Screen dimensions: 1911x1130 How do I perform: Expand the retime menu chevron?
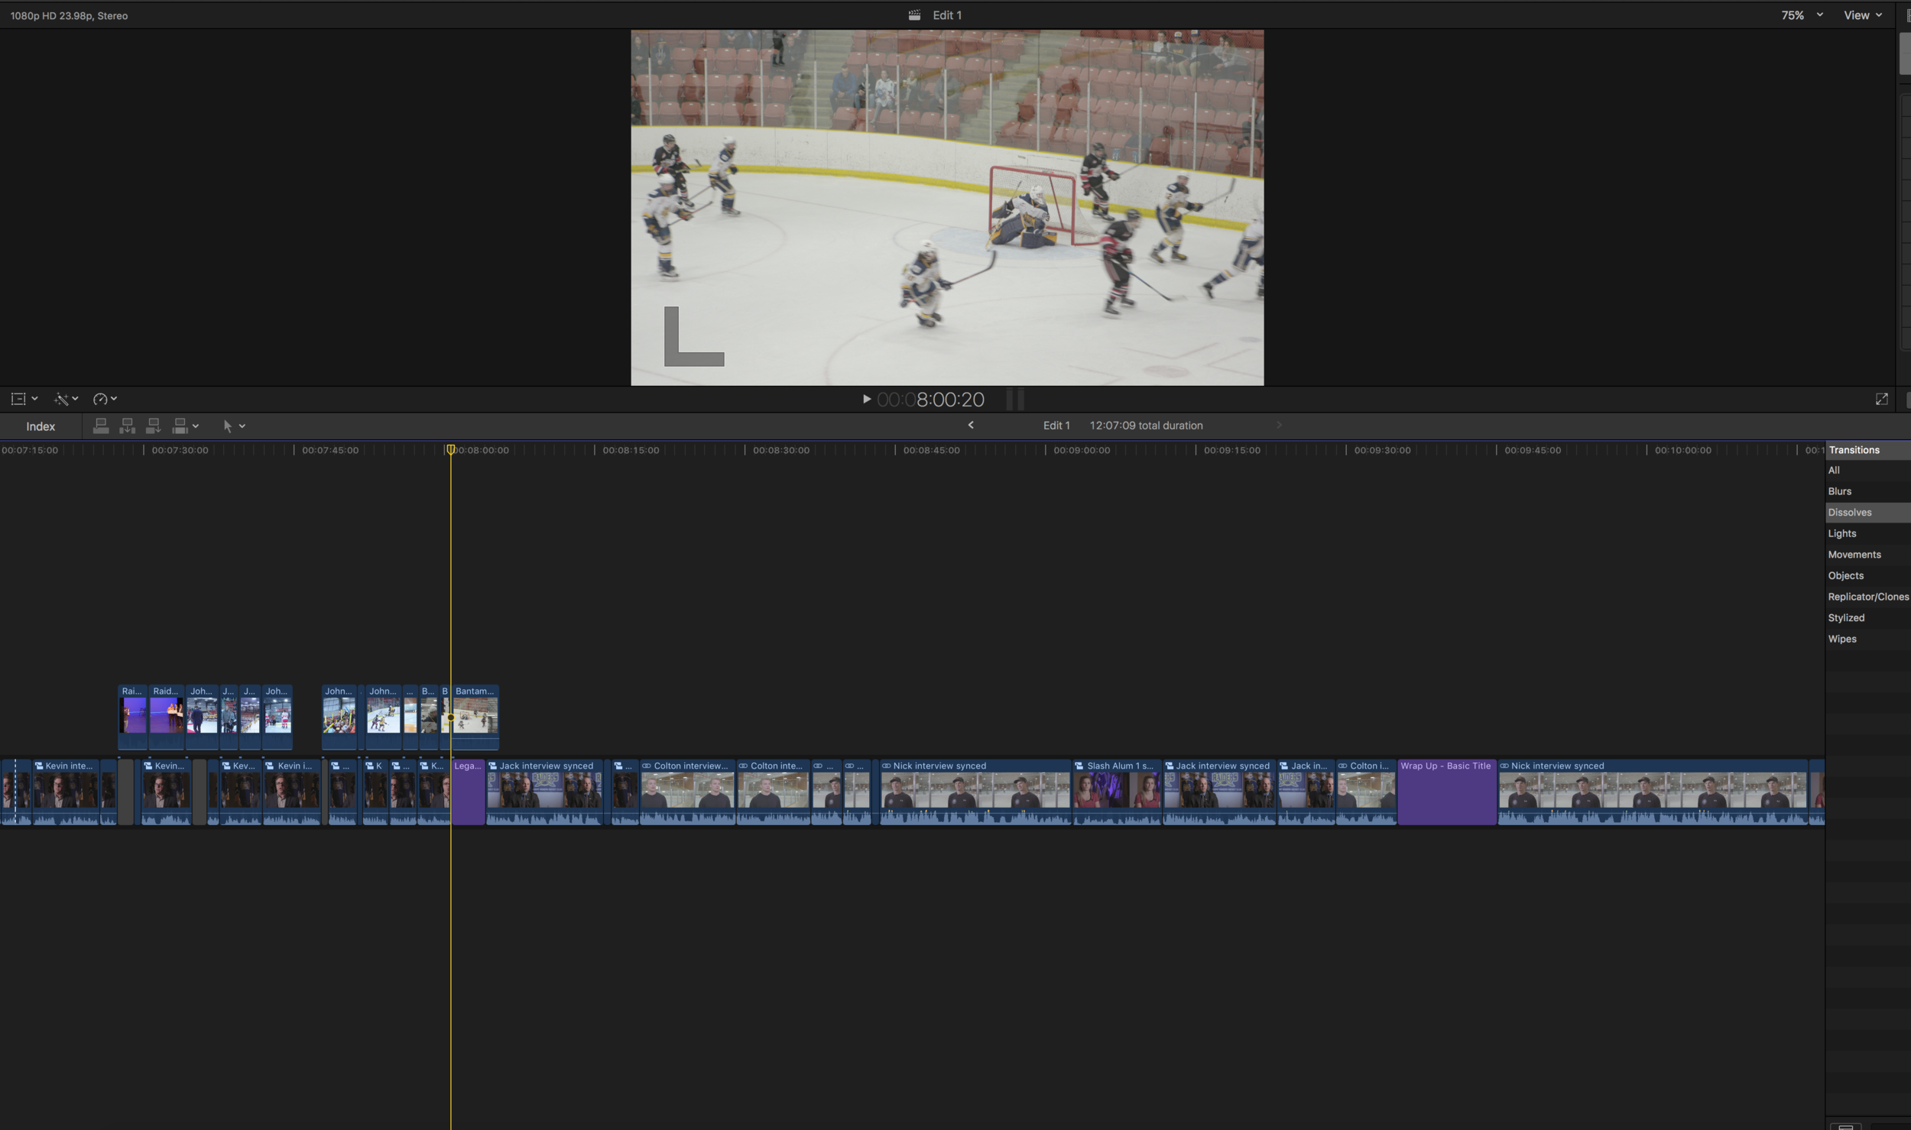click(114, 399)
